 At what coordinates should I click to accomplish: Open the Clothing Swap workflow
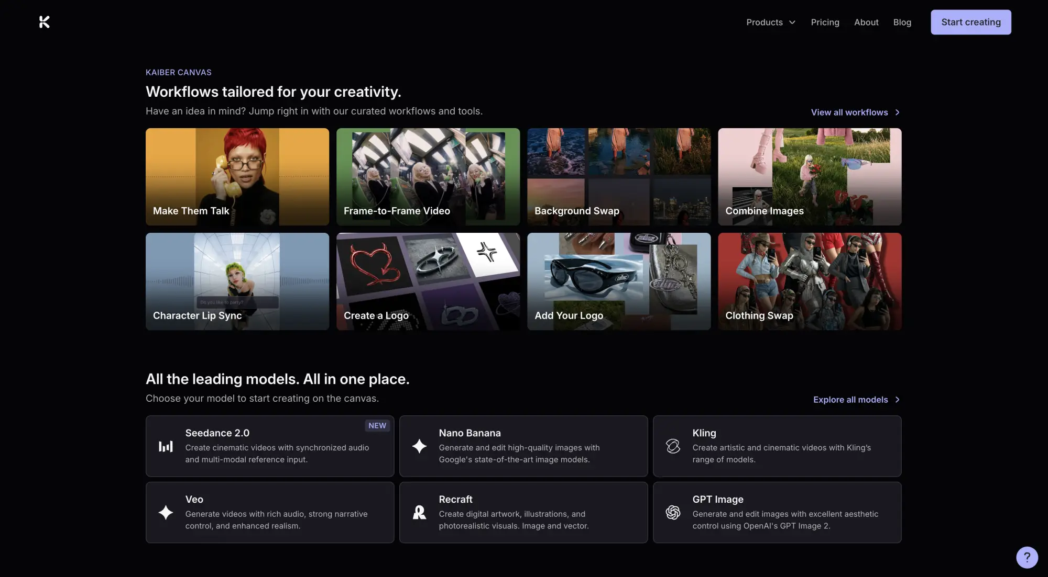coord(810,281)
